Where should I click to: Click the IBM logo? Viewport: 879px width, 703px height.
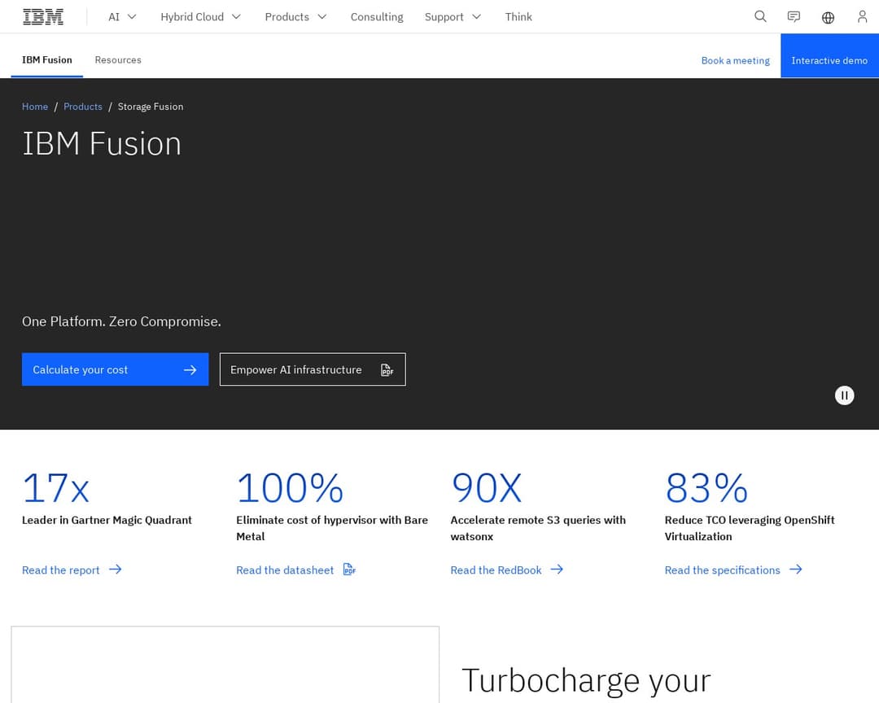[x=43, y=17]
